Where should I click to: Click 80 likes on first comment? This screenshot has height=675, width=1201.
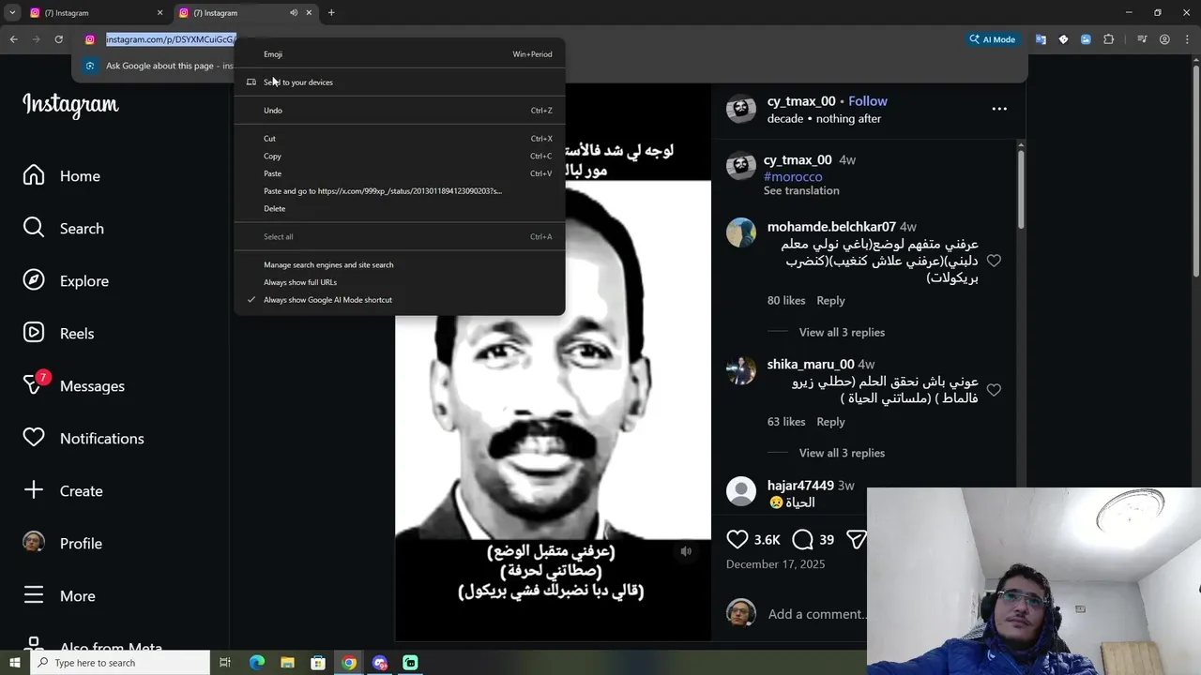point(786,301)
